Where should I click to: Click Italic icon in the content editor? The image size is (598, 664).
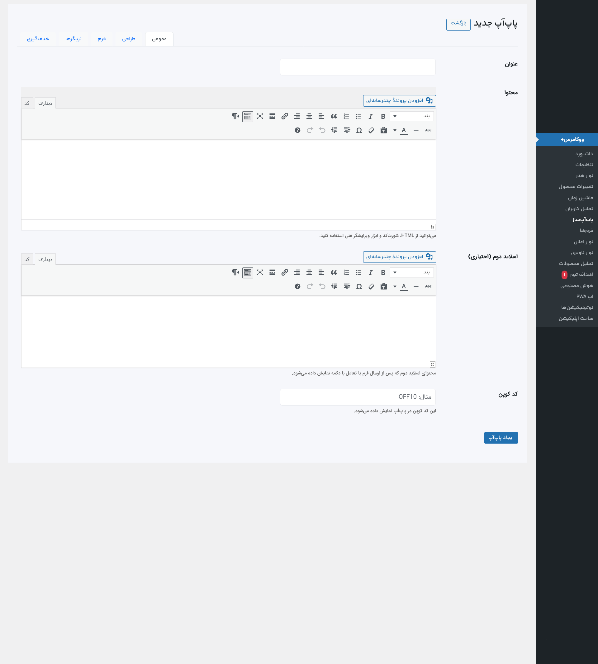[x=371, y=116]
